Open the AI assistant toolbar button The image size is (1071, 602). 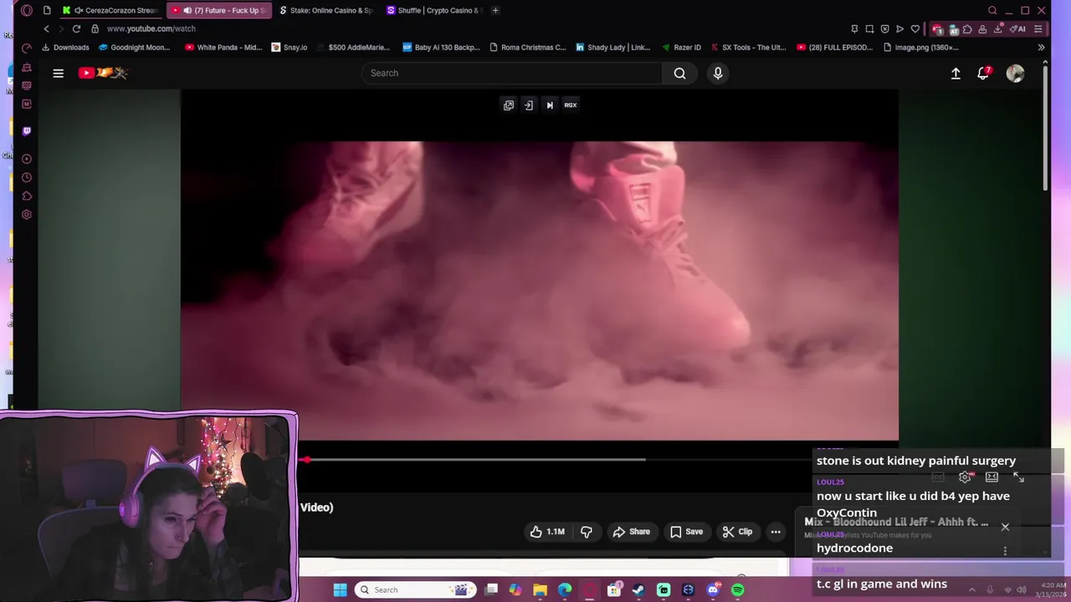1018,29
